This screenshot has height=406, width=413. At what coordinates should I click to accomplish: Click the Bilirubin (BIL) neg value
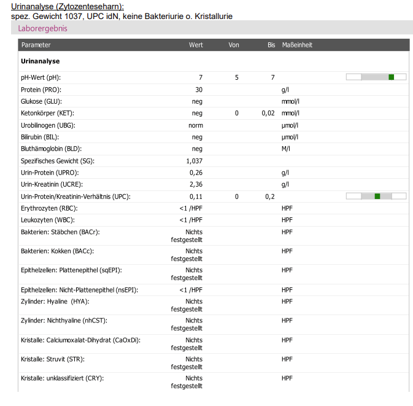tap(197, 137)
